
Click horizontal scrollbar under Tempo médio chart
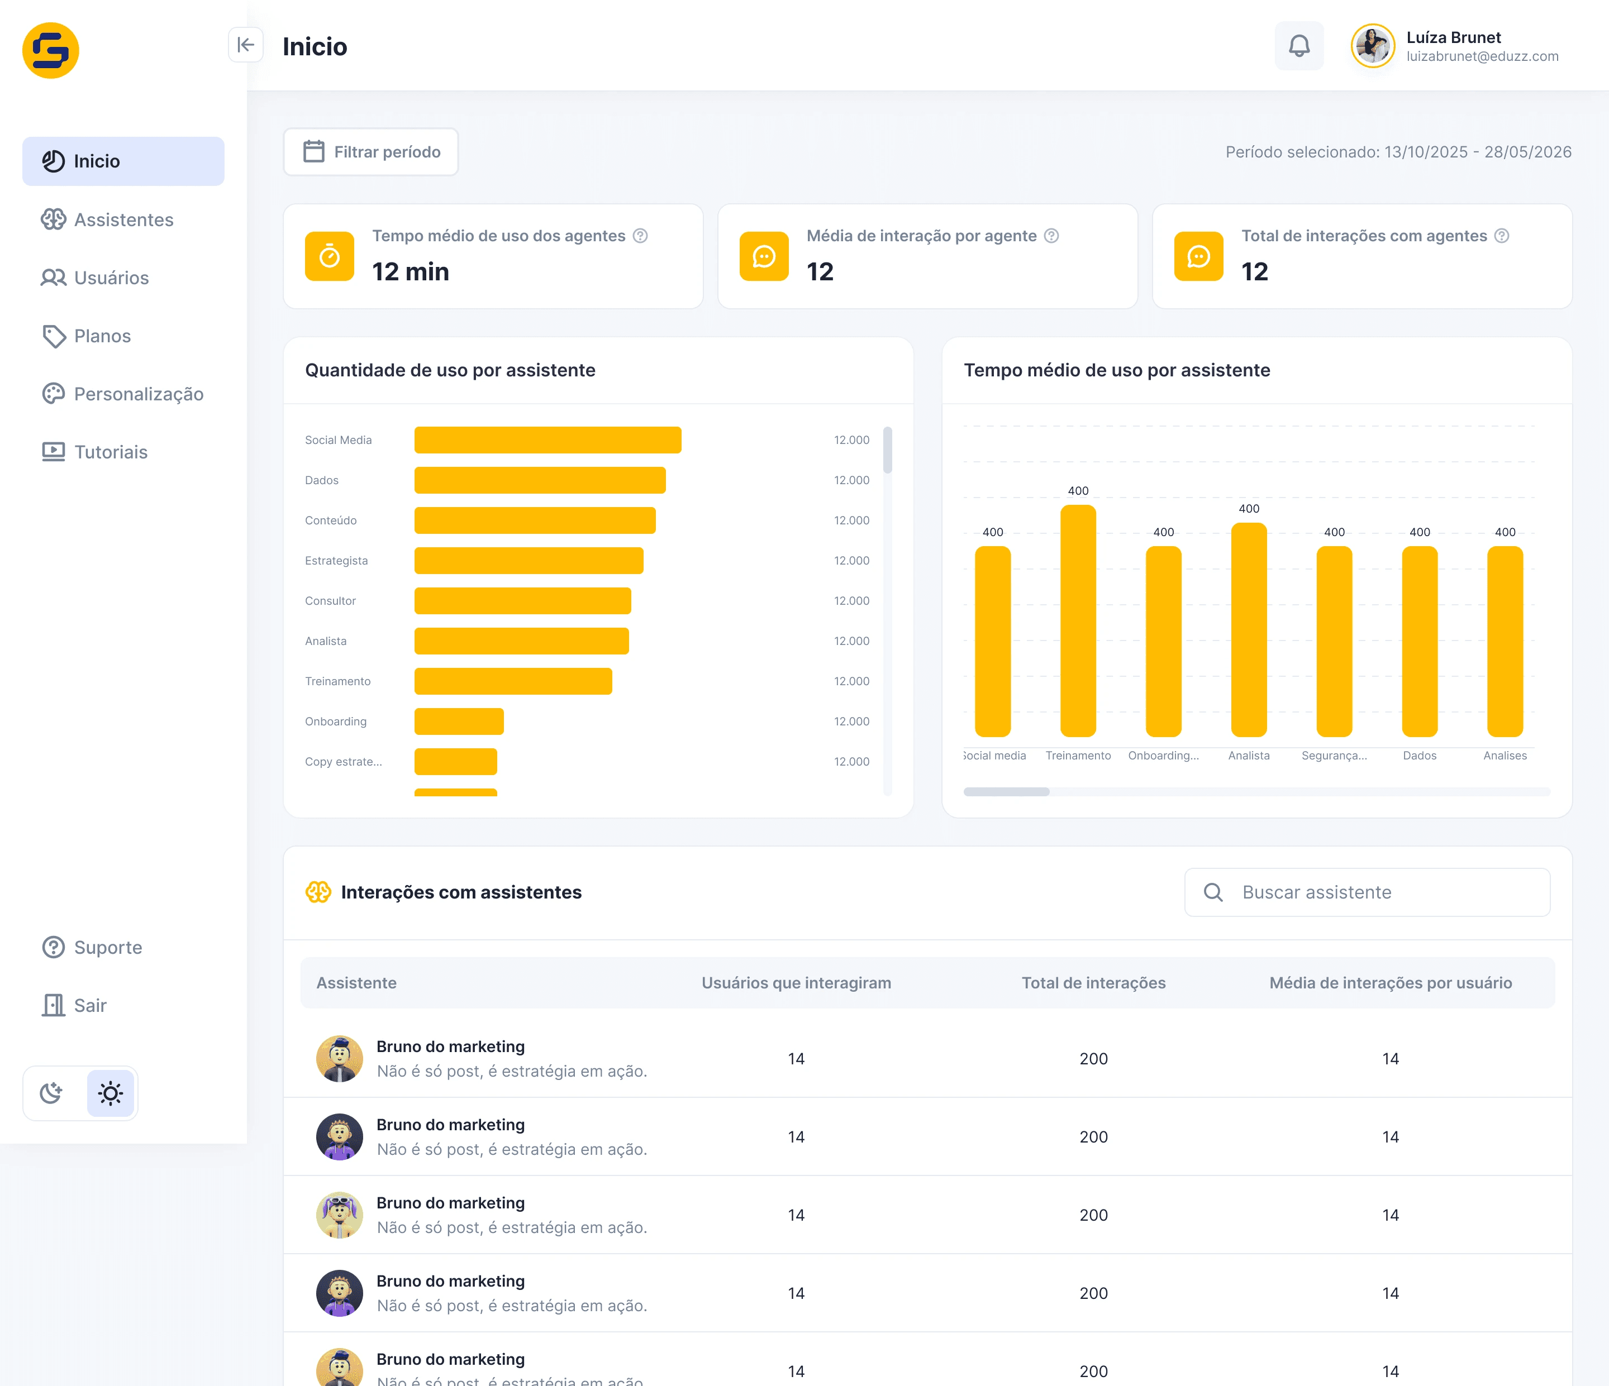(x=1006, y=791)
